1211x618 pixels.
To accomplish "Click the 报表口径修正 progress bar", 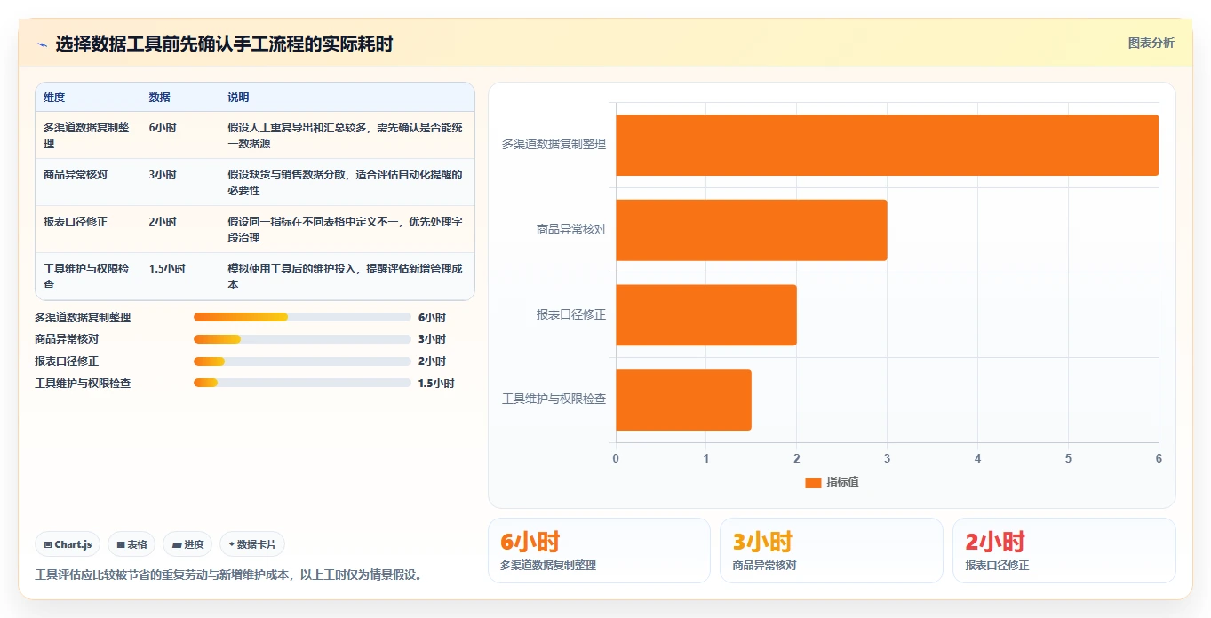I will pyautogui.click(x=302, y=361).
